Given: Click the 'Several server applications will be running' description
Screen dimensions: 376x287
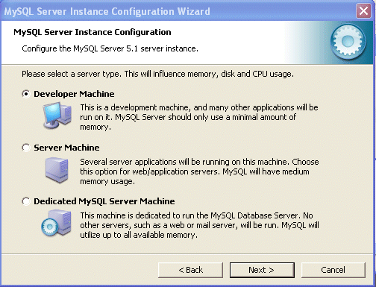Looking at the screenshot, I should [x=199, y=171].
